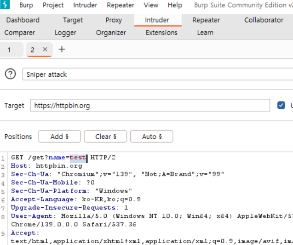
Task: Switch to the Collaborator tab
Action: tap(264, 20)
